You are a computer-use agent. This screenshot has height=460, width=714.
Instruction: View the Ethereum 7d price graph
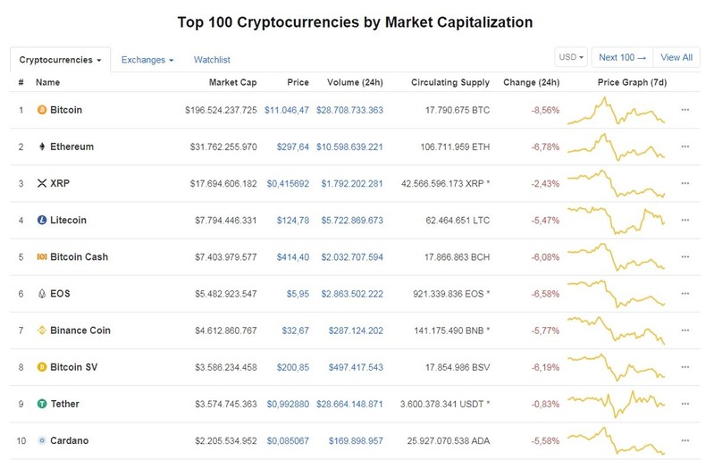coord(616,146)
